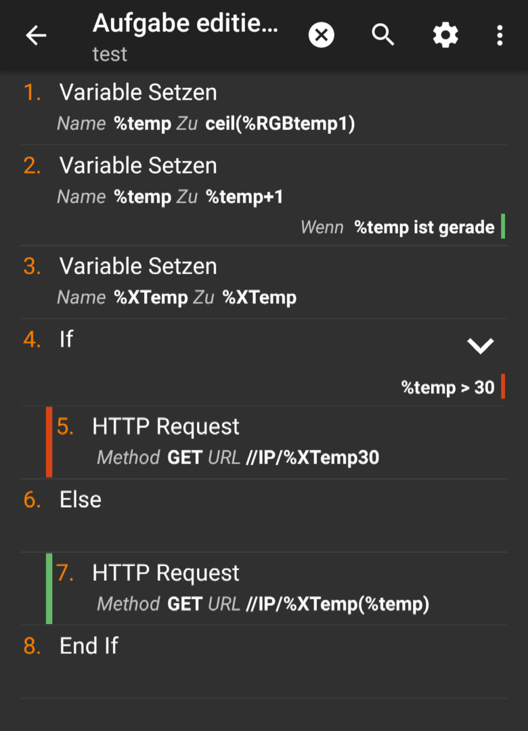This screenshot has width=528, height=731.
Task: Select action 1 Variable Setzen ceil(%RGBtemp1)
Action: tap(264, 108)
